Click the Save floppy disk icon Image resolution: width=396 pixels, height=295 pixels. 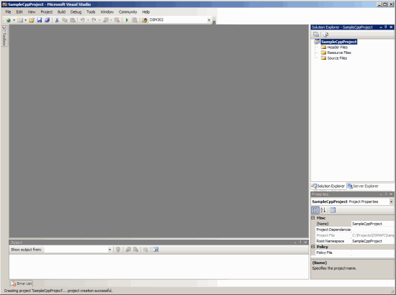coord(39,20)
